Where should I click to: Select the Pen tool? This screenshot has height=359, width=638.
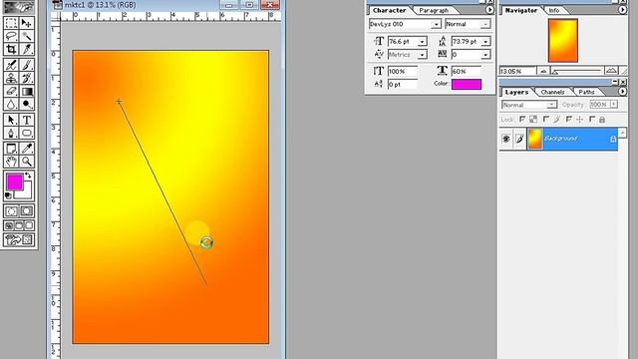11,133
